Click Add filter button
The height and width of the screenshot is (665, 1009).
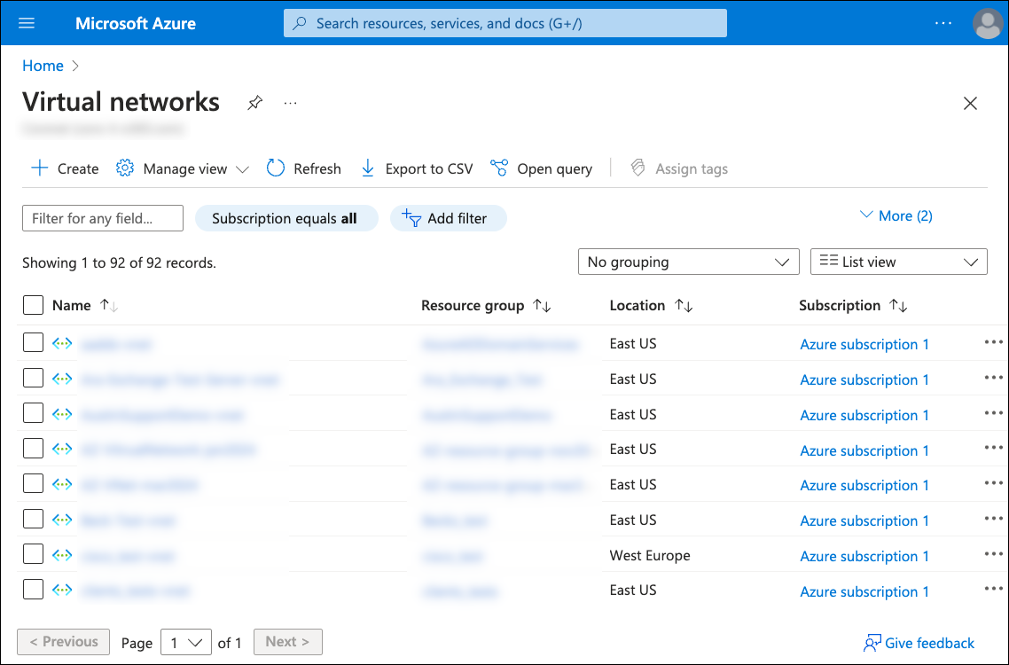coord(448,218)
